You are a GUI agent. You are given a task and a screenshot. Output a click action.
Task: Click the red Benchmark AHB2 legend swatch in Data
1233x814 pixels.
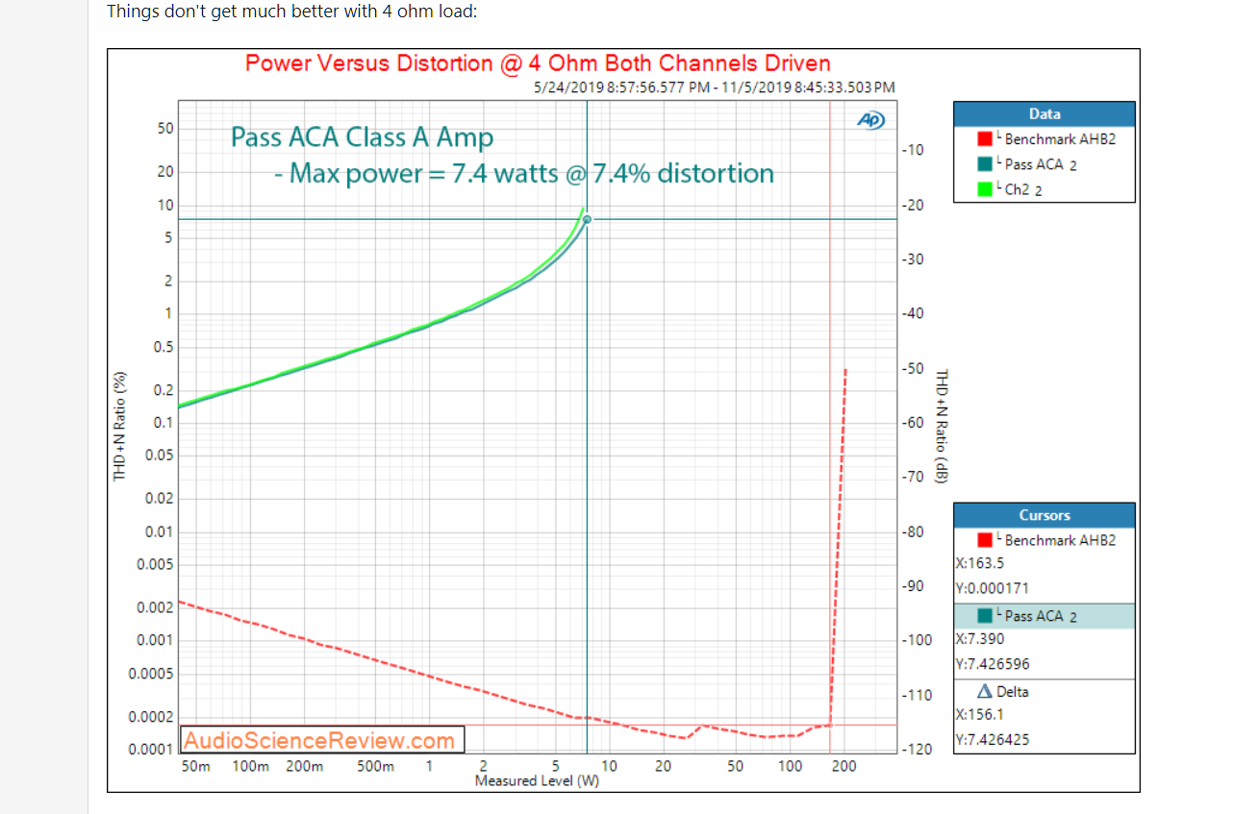coord(986,139)
